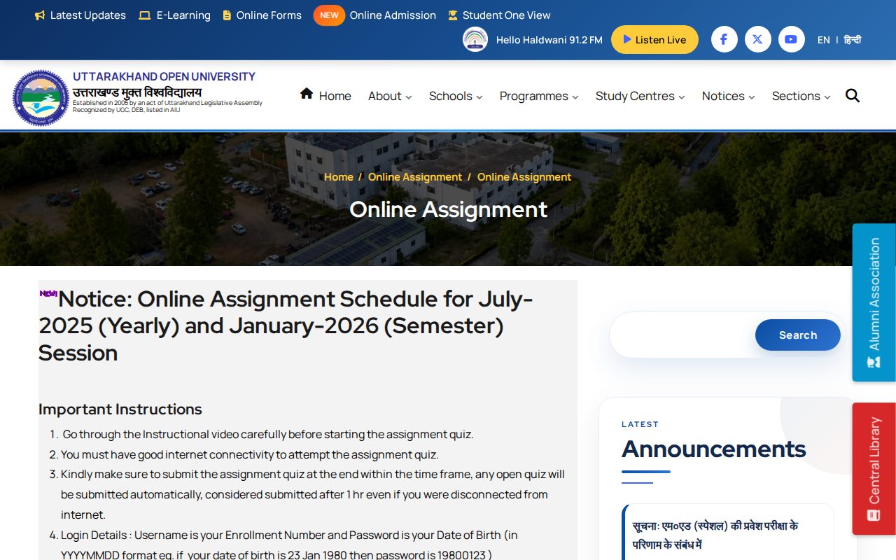Expand the Study Centres dropdown menu
Image resolution: width=896 pixels, height=560 pixels.
640,96
